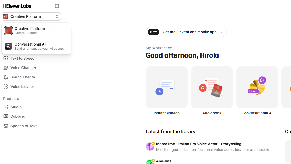Click the Creative Platform menu entry icon
The width and height of the screenshot is (291, 164).
point(8,31)
